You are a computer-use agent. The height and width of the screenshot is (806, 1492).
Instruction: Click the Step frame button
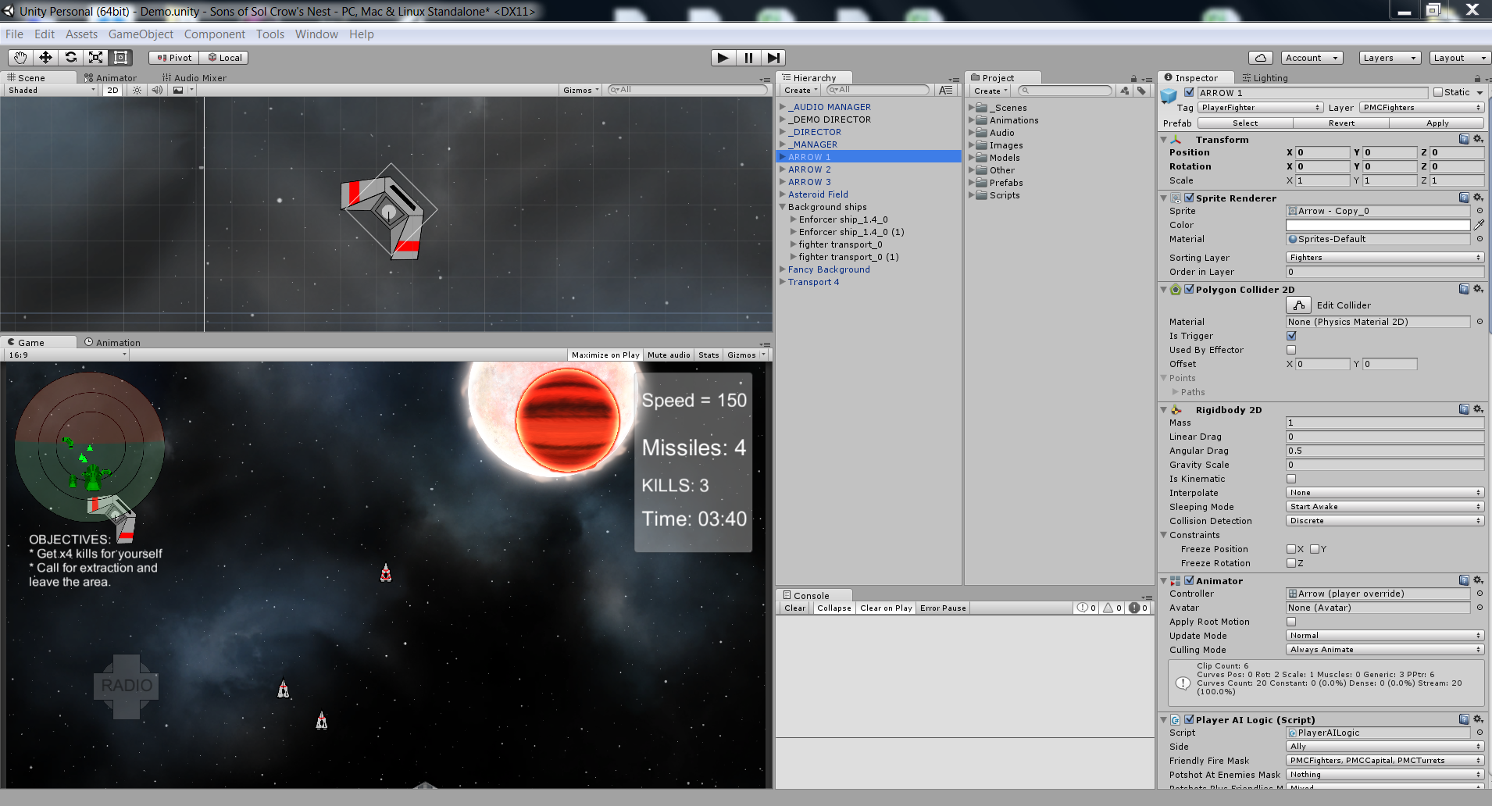(x=773, y=57)
